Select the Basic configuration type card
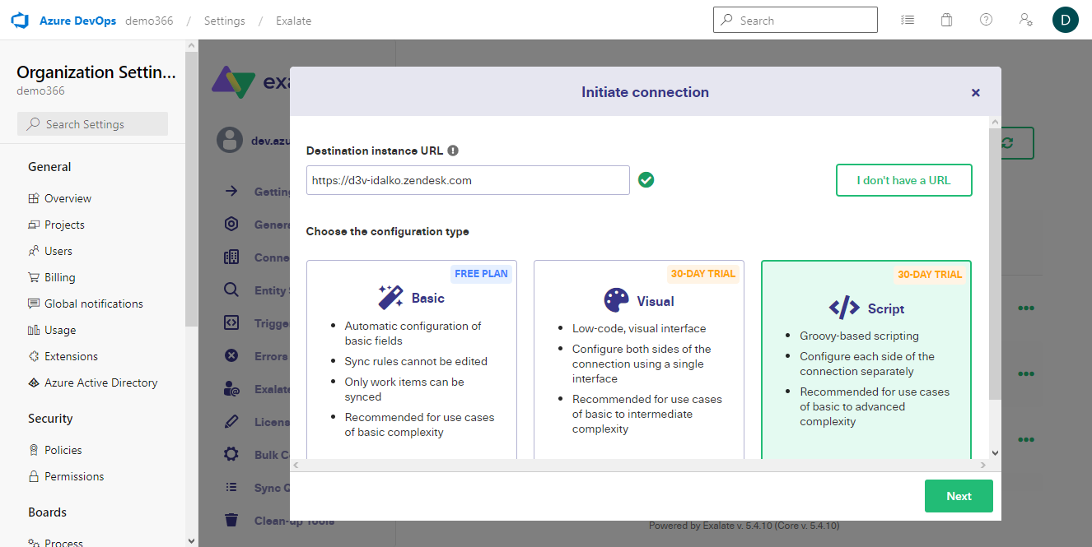 [x=412, y=359]
